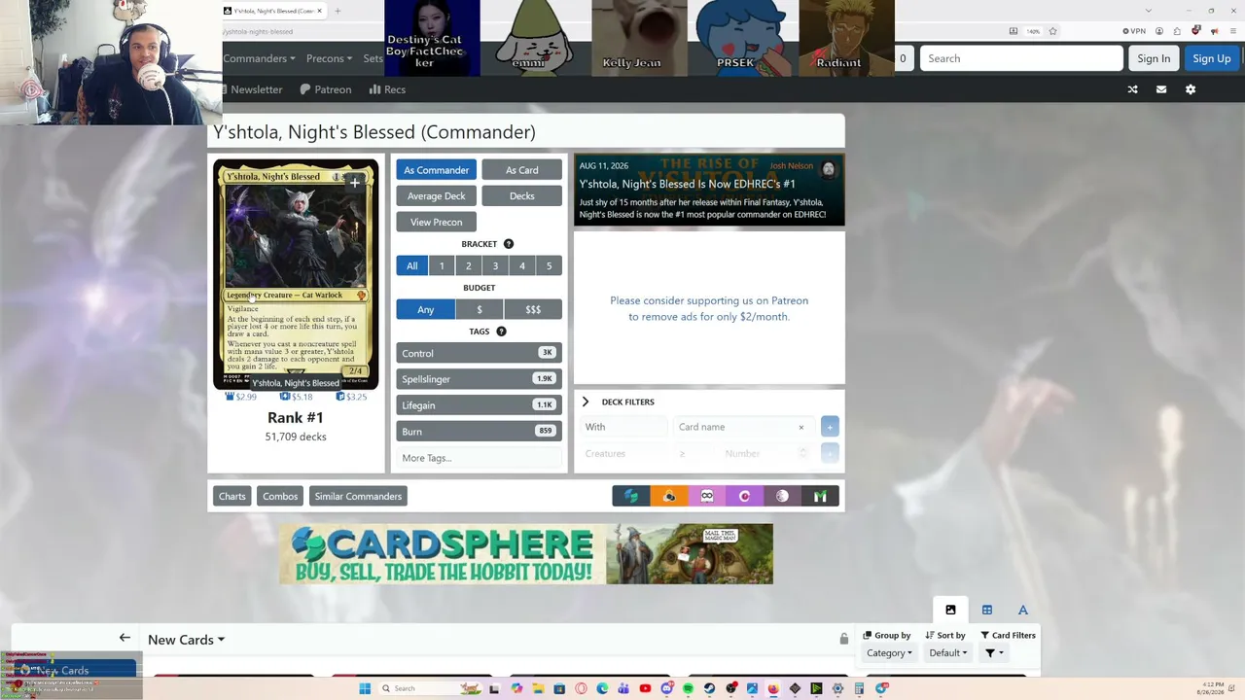Open the Newsletter nav item
The image size is (1245, 700).
tap(253, 89)
